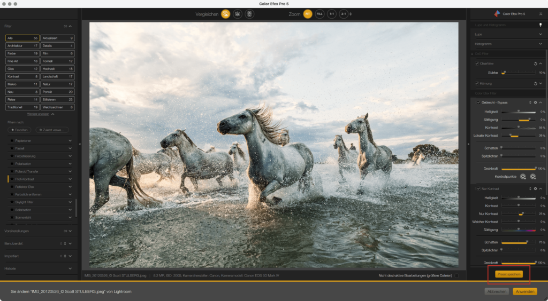Set zoom to 1:1

point(331,14)
